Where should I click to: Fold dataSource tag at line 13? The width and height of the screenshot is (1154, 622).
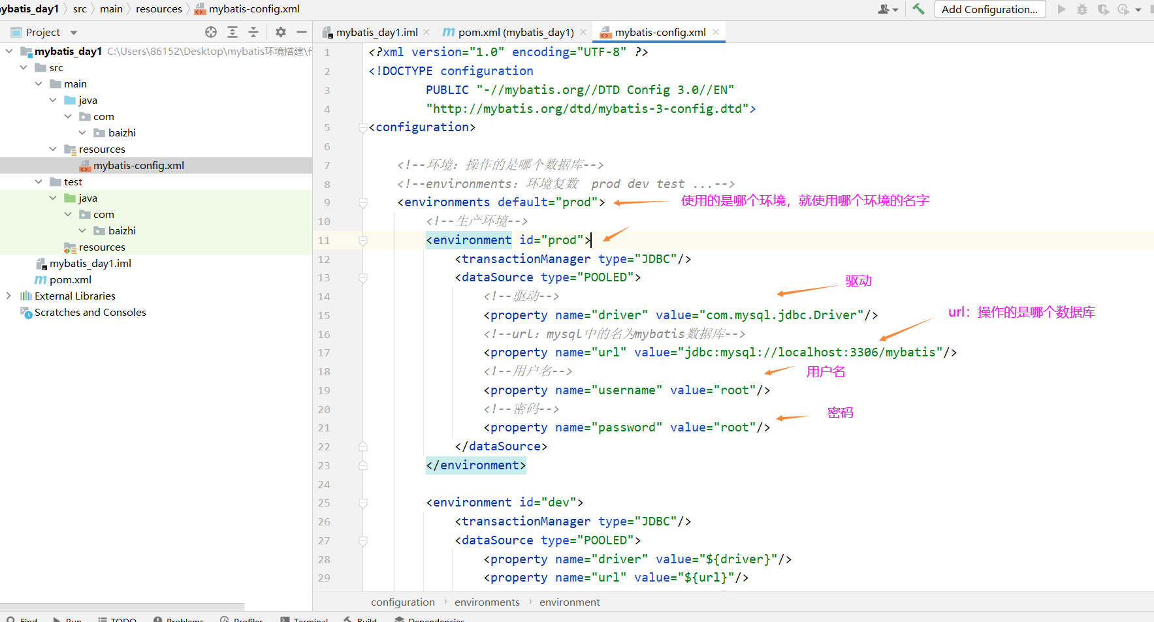pyautogui.click(x=363, y=278)
